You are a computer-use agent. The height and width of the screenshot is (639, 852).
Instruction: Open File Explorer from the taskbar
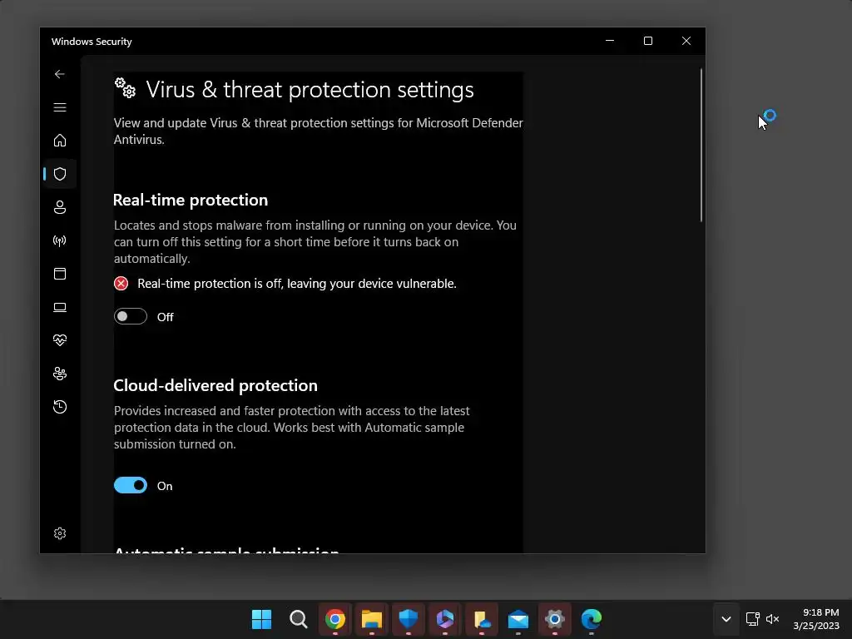coord(372,619)
